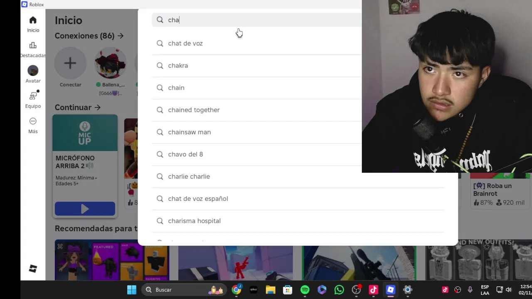The height and width of the screenshot is (299, 532).
Task: Open Microsoft Store from taskbar
Action: point(288,290)
